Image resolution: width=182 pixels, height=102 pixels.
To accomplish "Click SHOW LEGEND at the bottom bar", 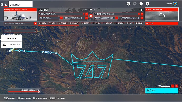I will [x=41, y=98].
